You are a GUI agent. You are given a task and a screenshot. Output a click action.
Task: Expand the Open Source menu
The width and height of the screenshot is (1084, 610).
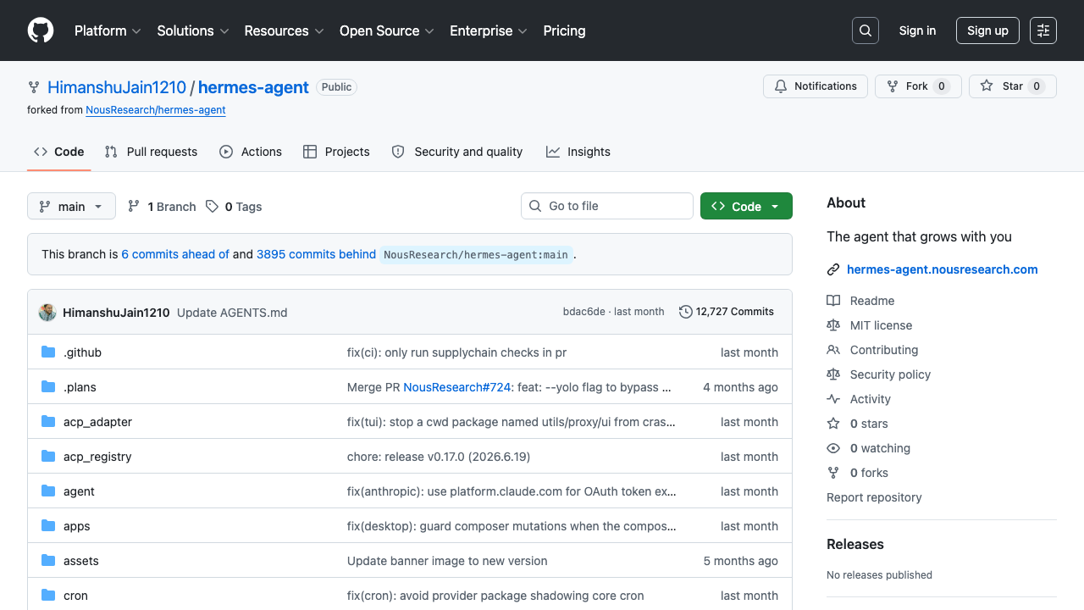(387, 30)
